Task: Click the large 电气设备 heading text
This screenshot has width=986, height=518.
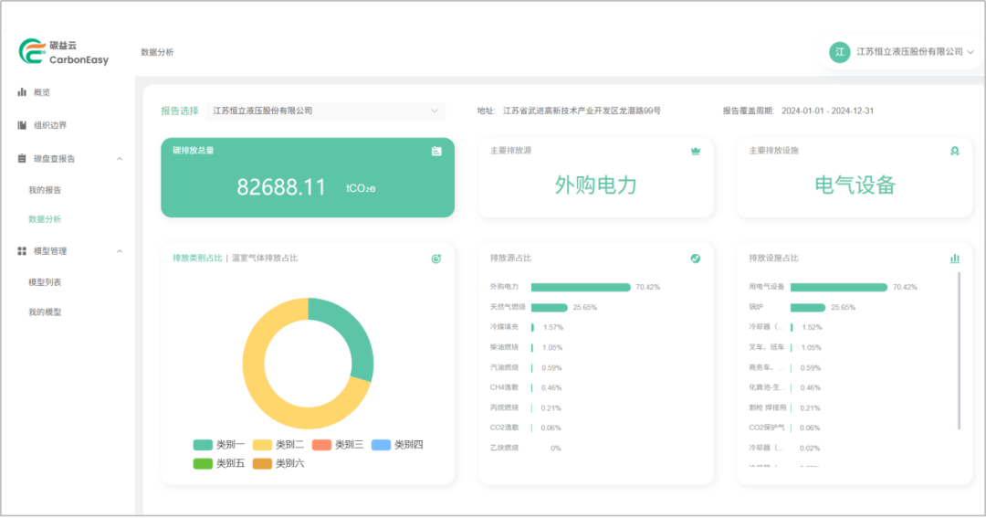Action: pos(855,185)
